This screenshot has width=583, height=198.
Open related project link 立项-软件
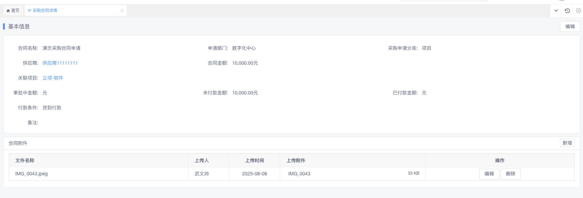tap(53, 78)
